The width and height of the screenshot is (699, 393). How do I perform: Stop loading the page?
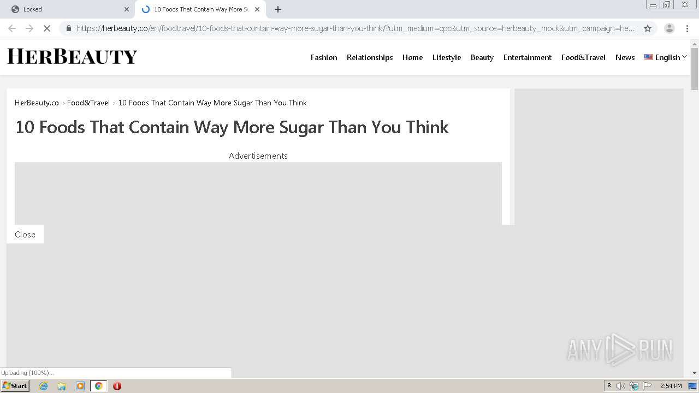point(47,28)
